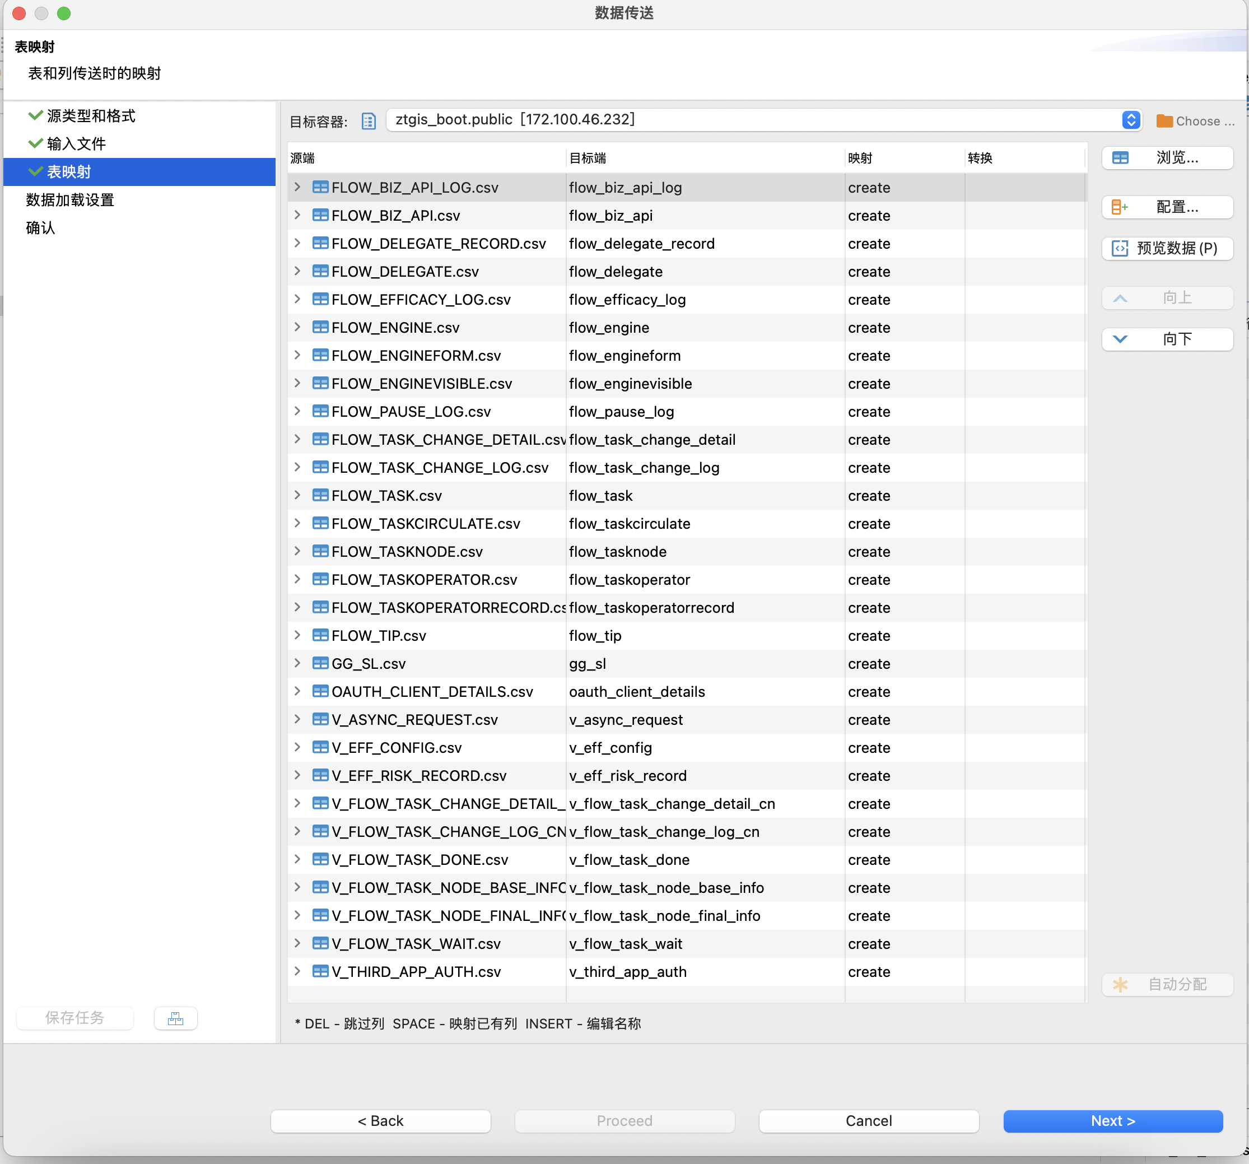Expand the FLOW_BIZ_API.csv row
Screen dimensions: 1249x1164
click(x=297, y=215)
